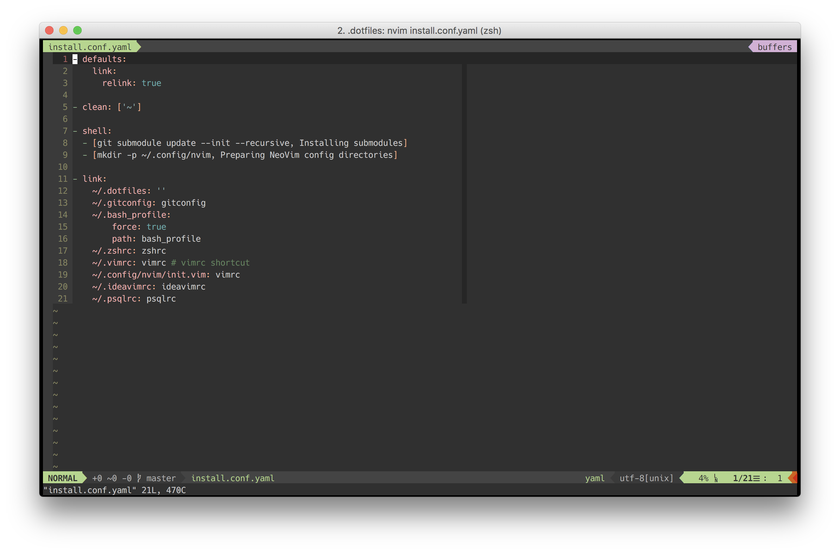Click the true value after force
The image size is (840, 553).
[x=156, y=227]
